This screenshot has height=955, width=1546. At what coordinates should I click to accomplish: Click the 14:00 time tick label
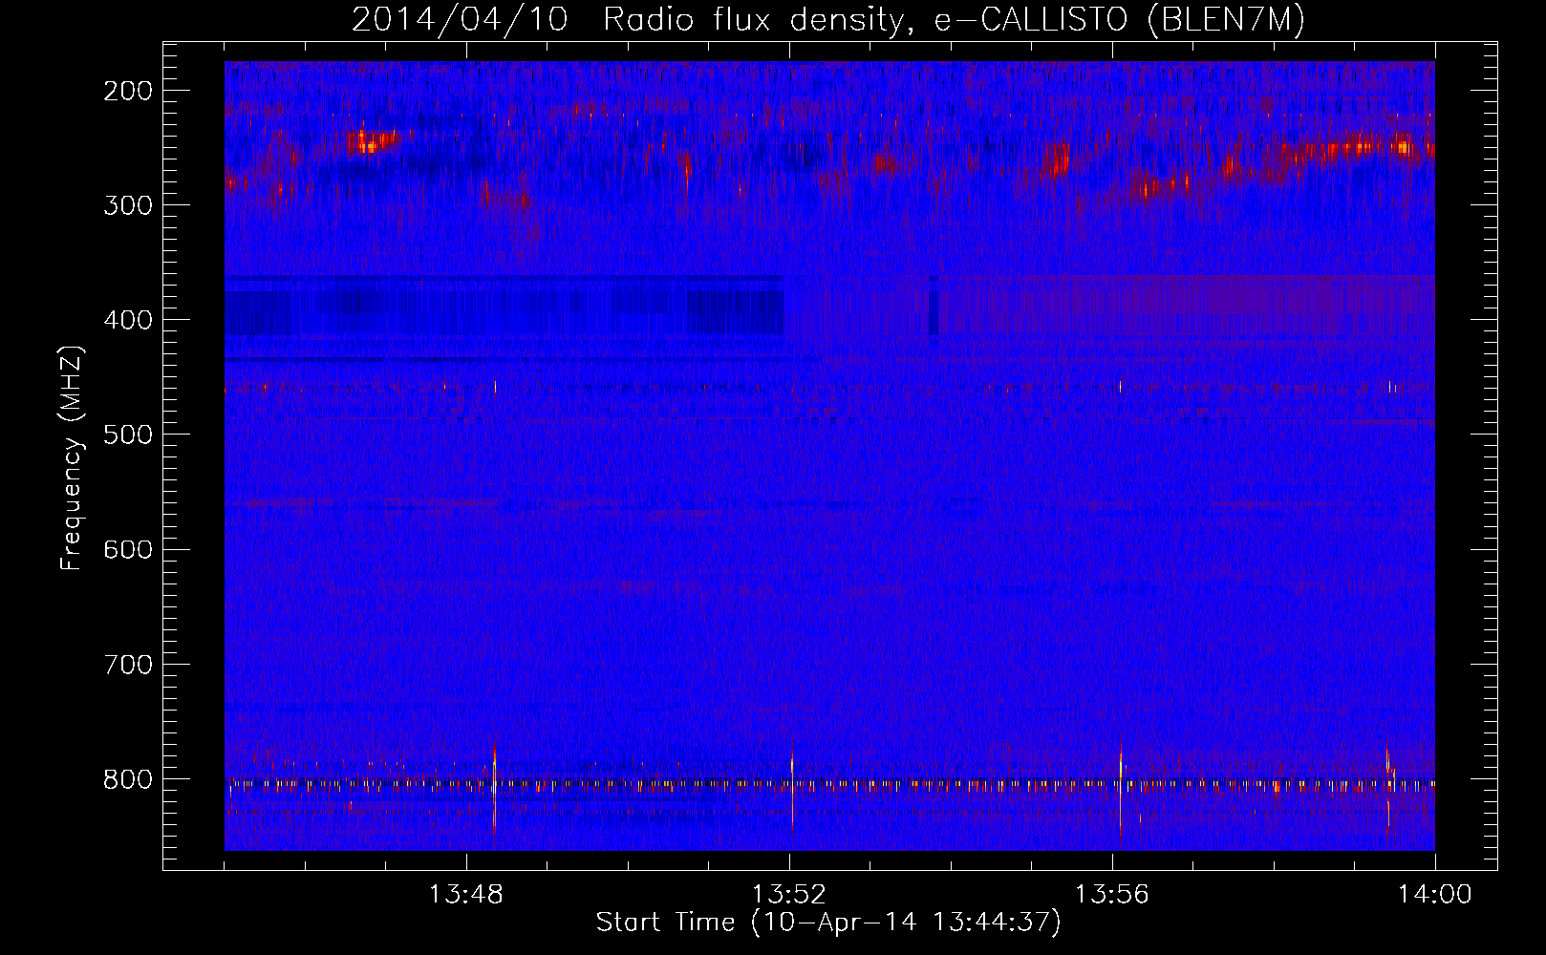click(x=1435, y=895)
